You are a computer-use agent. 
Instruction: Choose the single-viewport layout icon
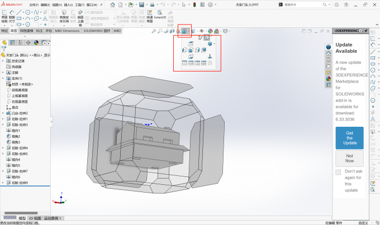click(185, 63)
